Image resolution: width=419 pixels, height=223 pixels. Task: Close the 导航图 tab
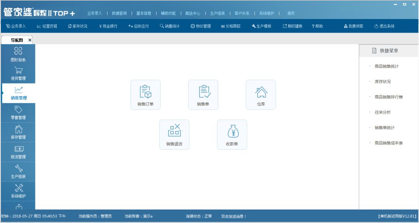30,40
